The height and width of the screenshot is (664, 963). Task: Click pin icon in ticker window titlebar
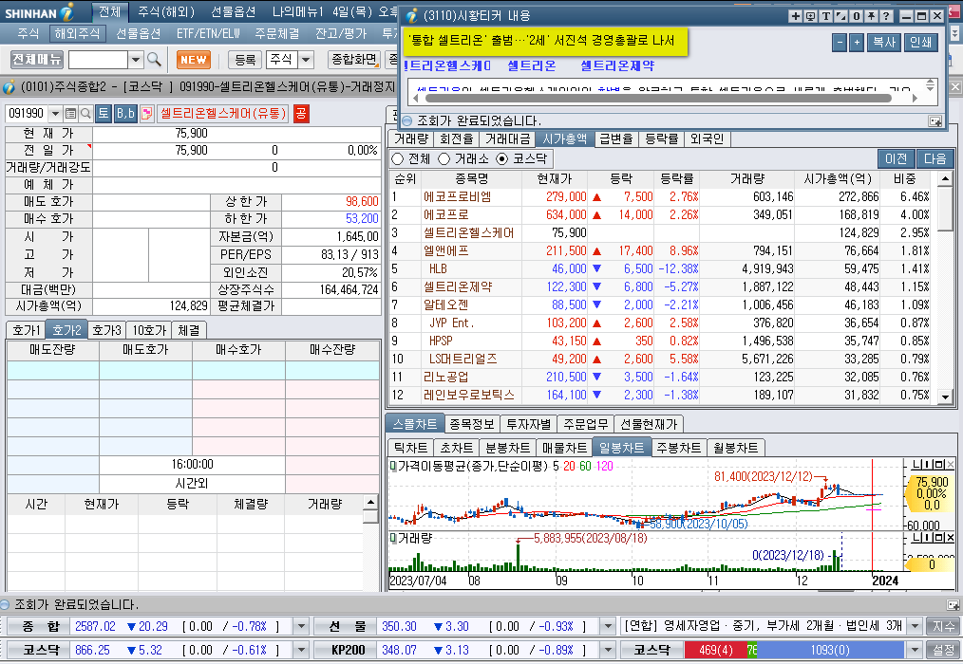coord(871,16)
